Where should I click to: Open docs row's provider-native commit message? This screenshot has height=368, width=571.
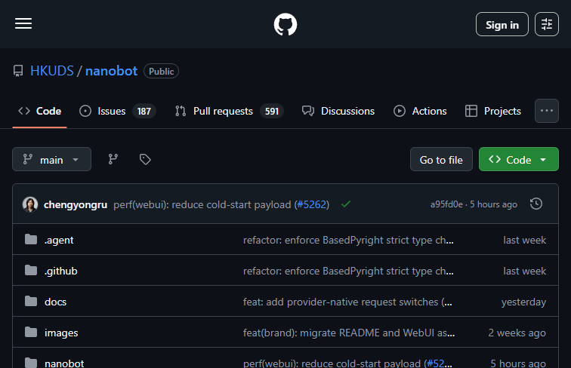click(x=347, y=302)
